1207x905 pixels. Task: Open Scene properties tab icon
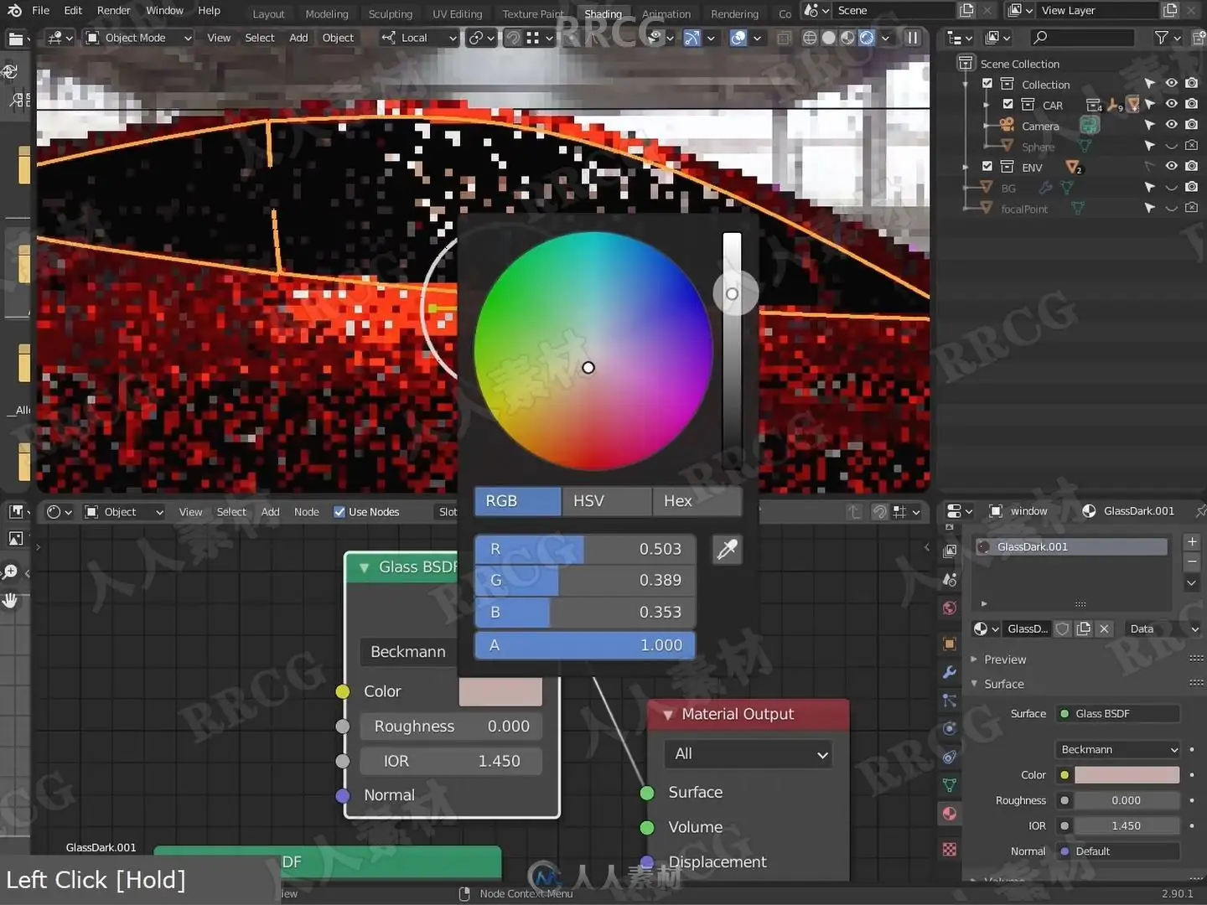point(950,580)
